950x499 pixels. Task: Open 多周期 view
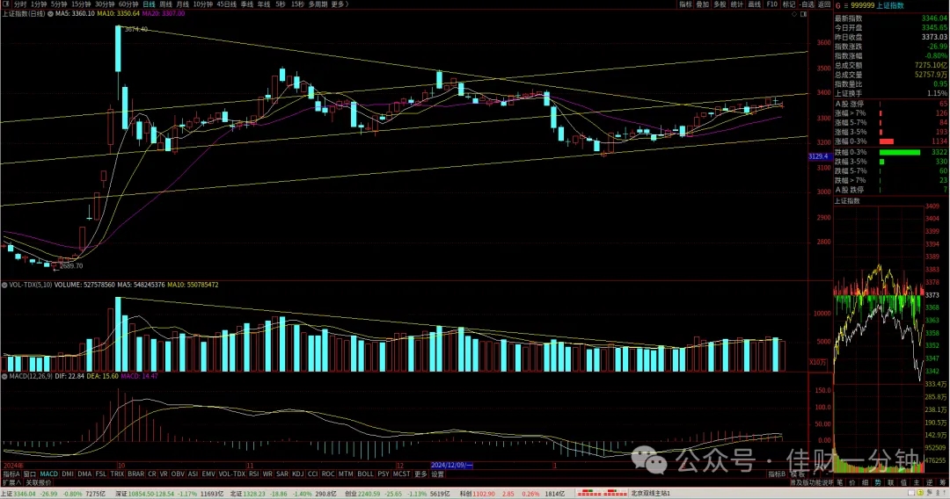[x=318, y=4]
